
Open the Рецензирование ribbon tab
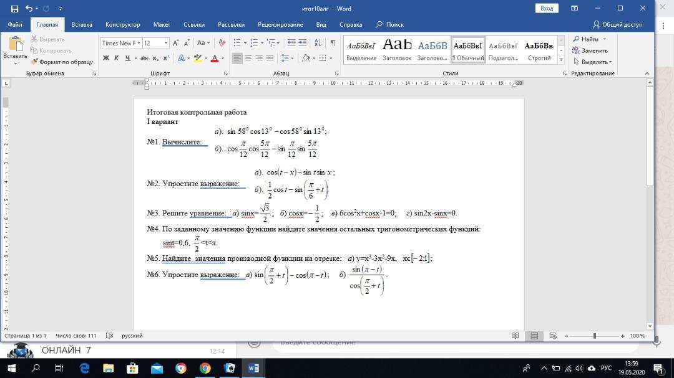pyautogui.click(x=280, y=24)
